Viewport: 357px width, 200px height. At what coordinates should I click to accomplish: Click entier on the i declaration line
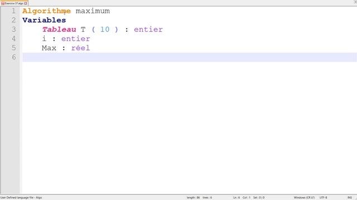coord(76,39)
